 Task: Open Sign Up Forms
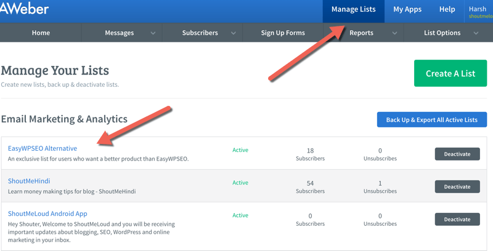pyautogui.click(x=283, y=33)
